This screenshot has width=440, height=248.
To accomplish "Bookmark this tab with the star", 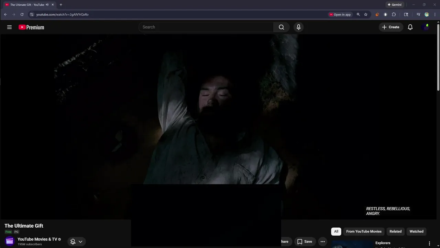I will (x=366, y=14).
